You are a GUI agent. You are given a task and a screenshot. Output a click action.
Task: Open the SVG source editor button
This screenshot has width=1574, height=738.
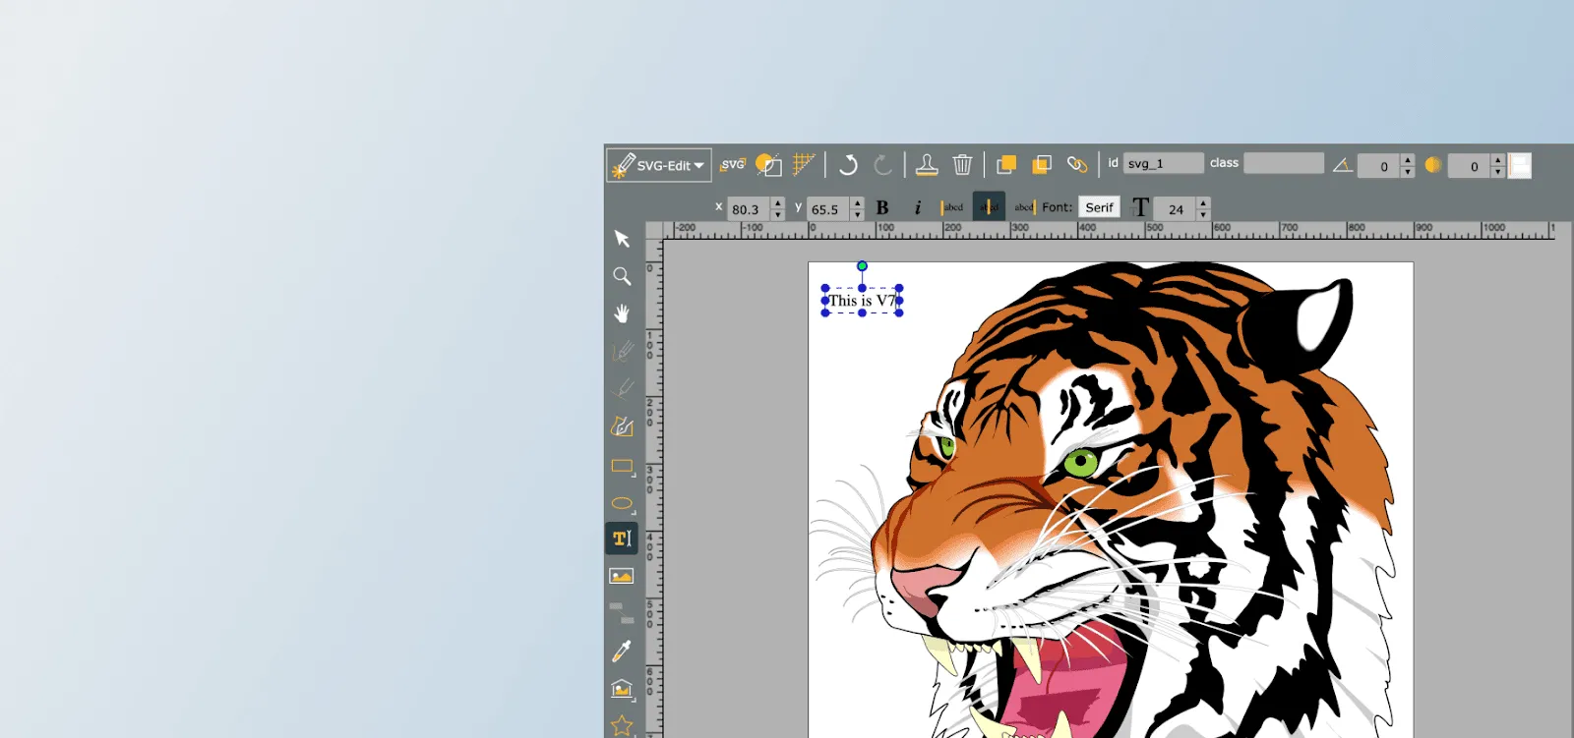pos(733,165)
